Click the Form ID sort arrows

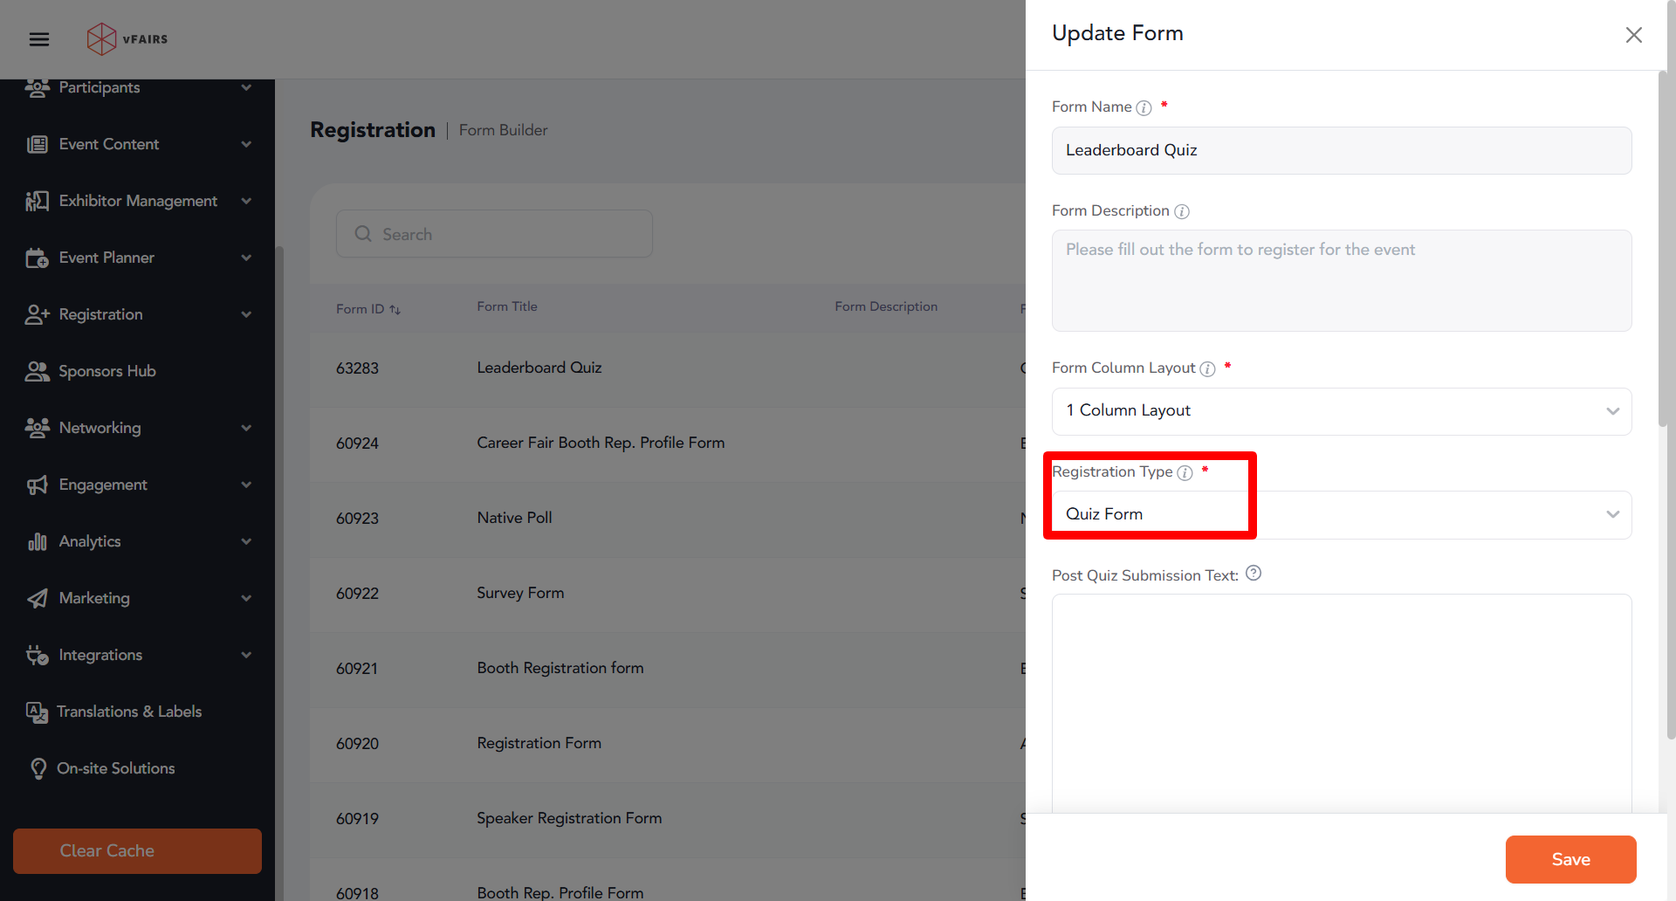[395, 310]
